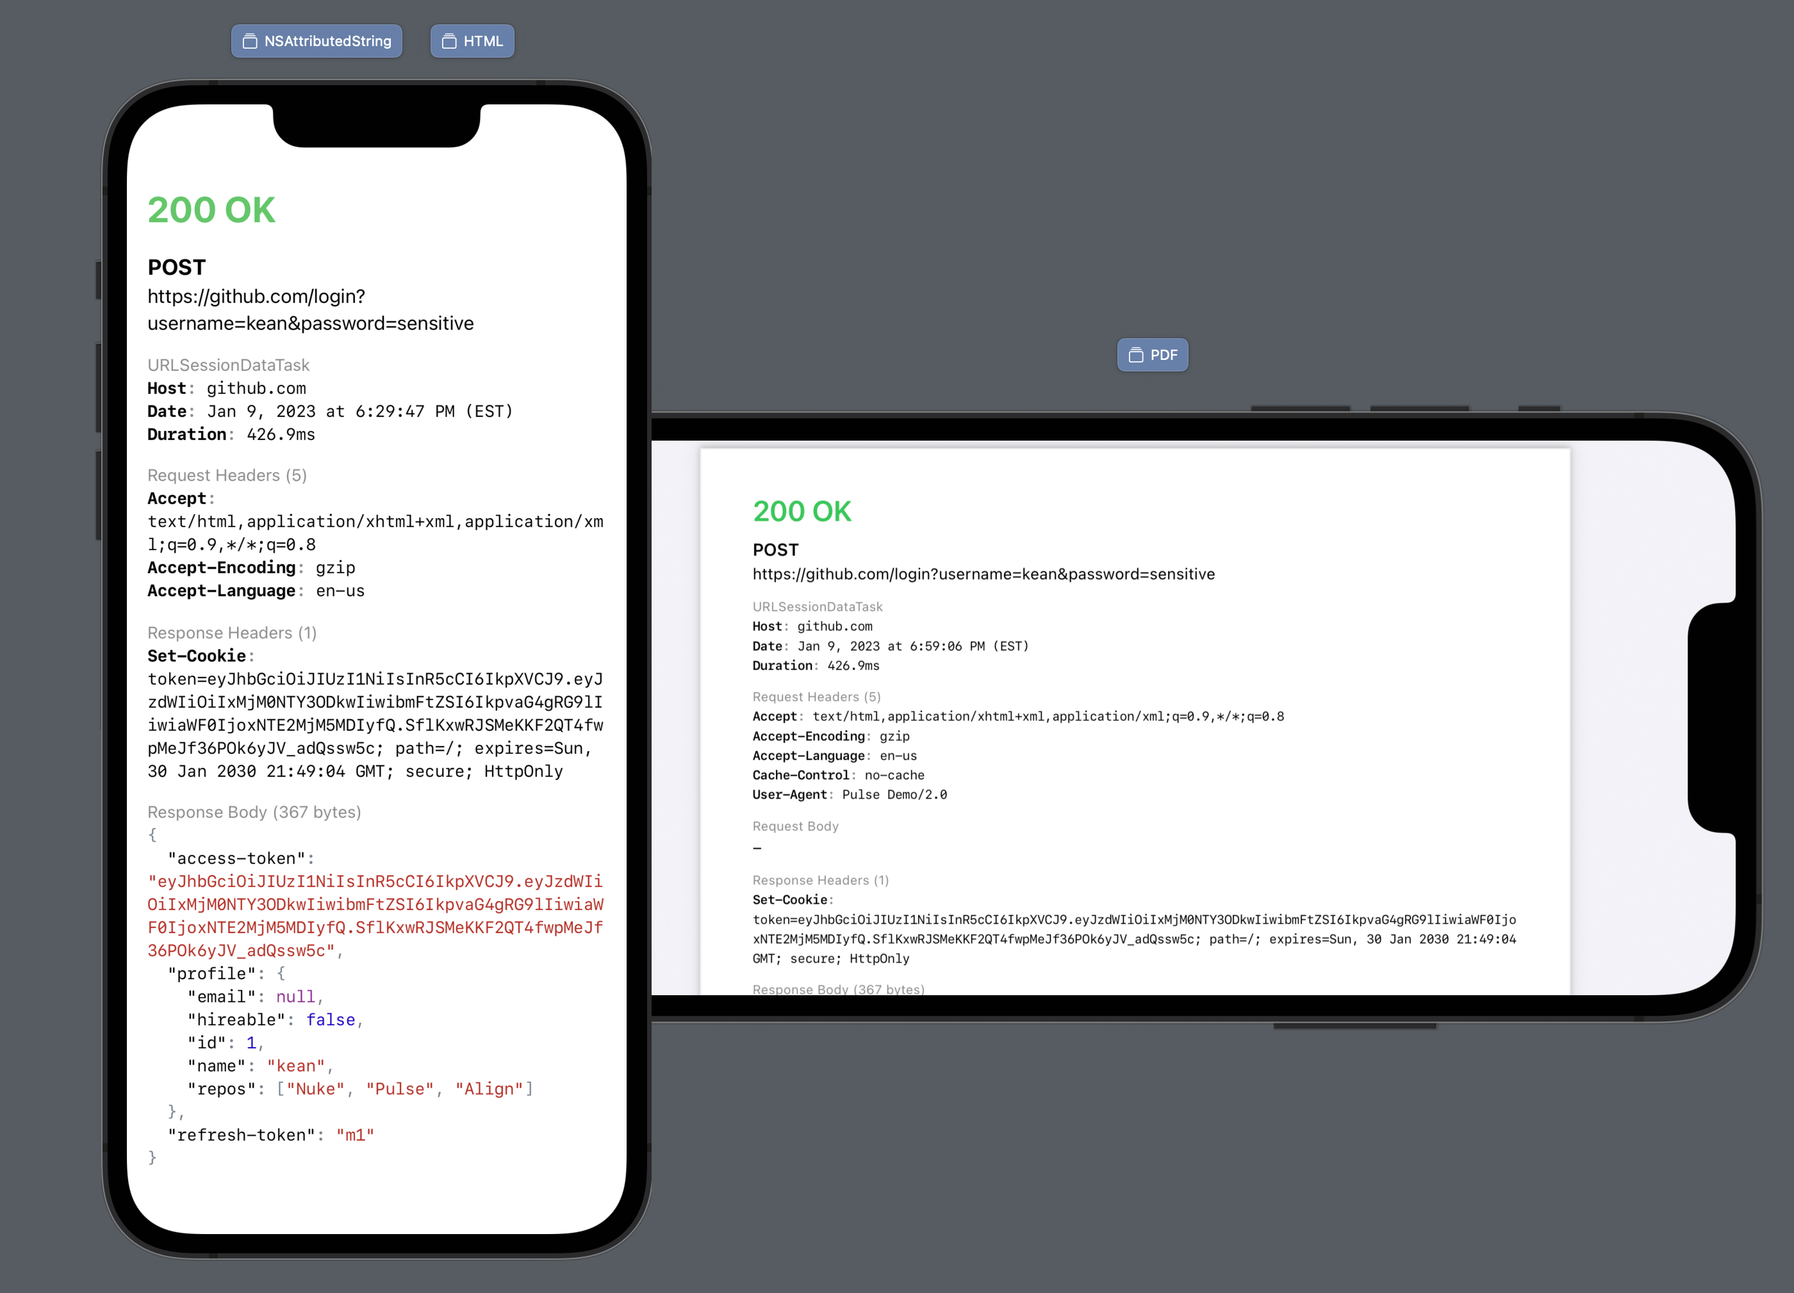
Task: Click "Accept-Language: en-us" in portrait phone
Action: tap(256, 590)
